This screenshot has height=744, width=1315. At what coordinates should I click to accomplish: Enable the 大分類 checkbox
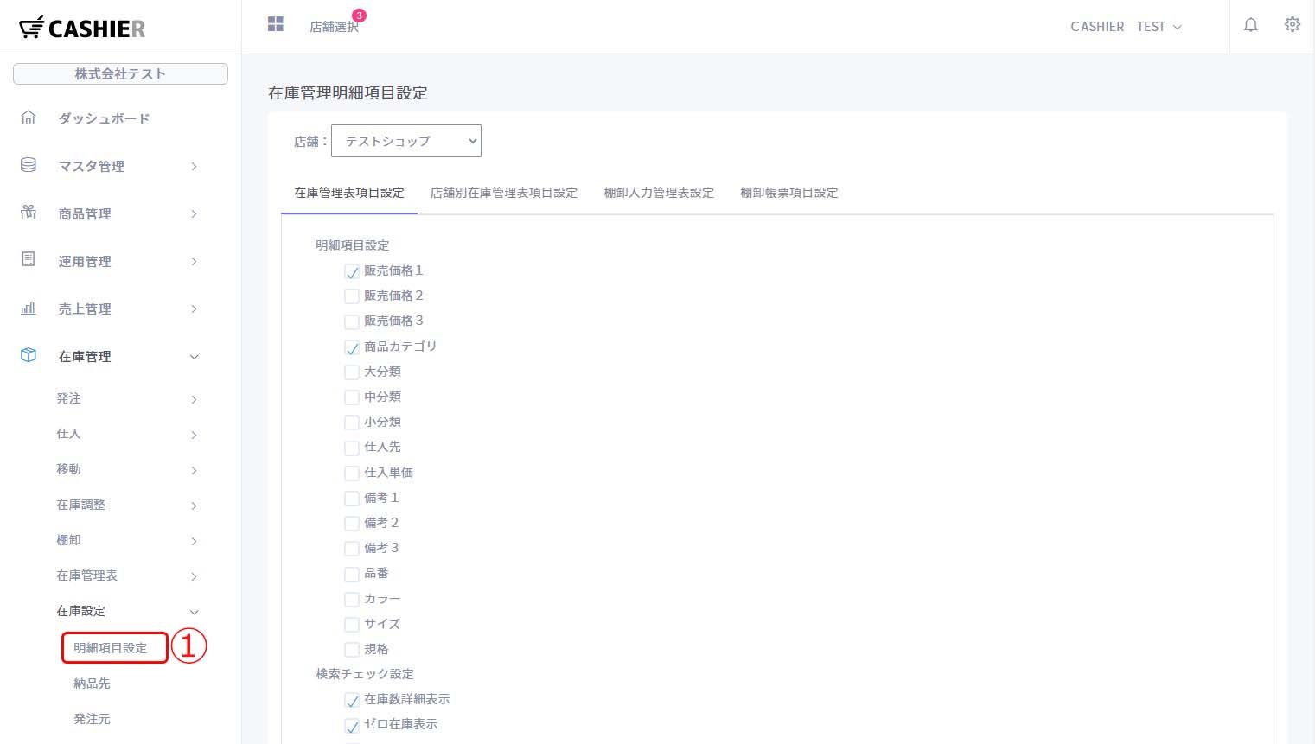(x=352, y=372)
